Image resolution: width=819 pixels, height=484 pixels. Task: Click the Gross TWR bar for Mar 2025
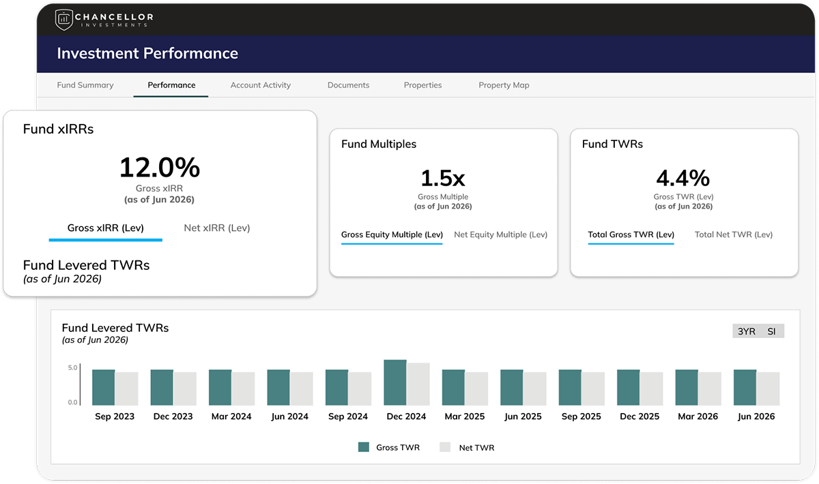pos(453,387)
